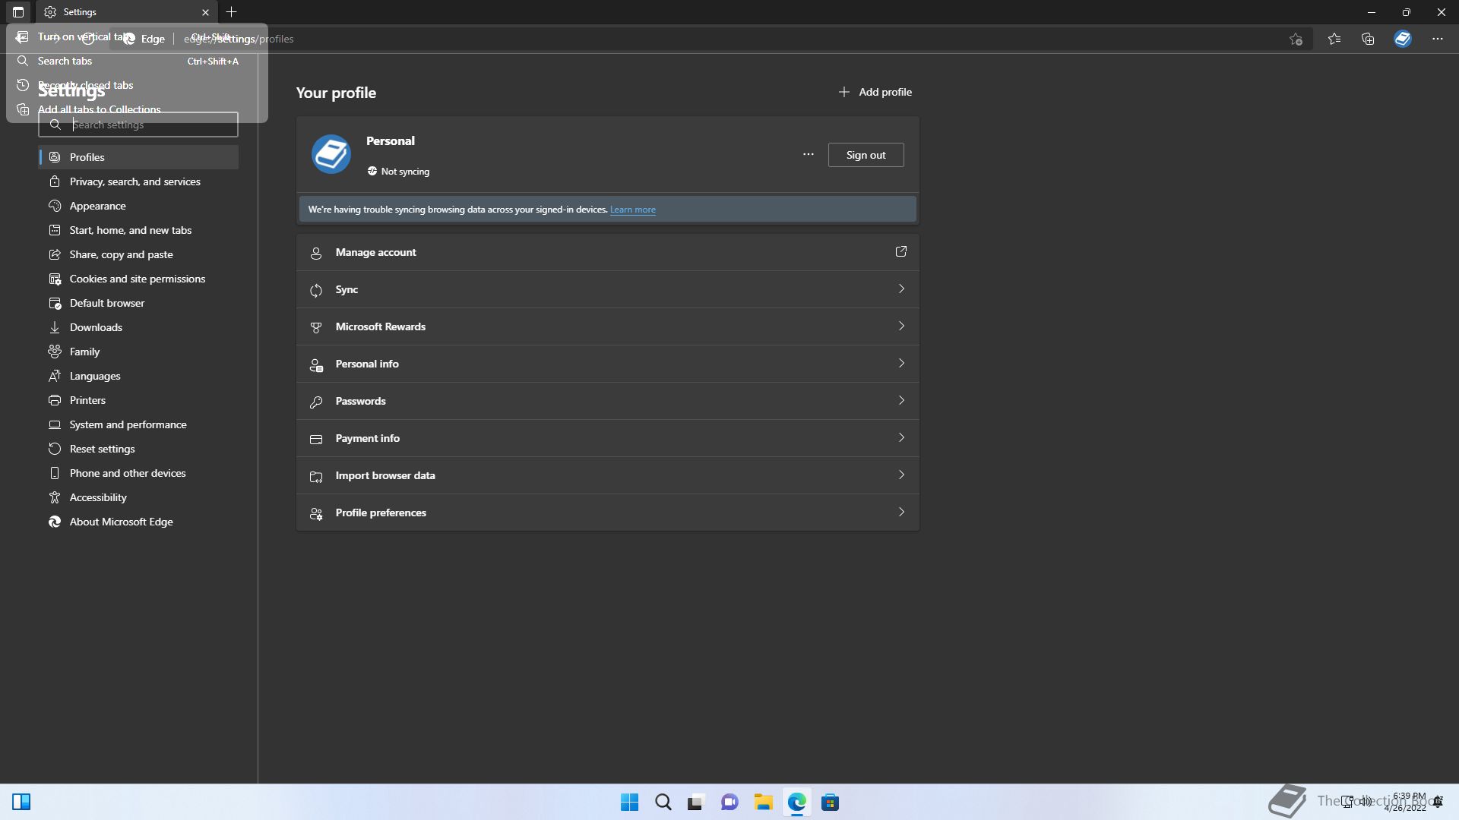This screenshot has width=1459, height=820.
Task: Open File Explorer from the taskbar
Action: click(763, 802)
